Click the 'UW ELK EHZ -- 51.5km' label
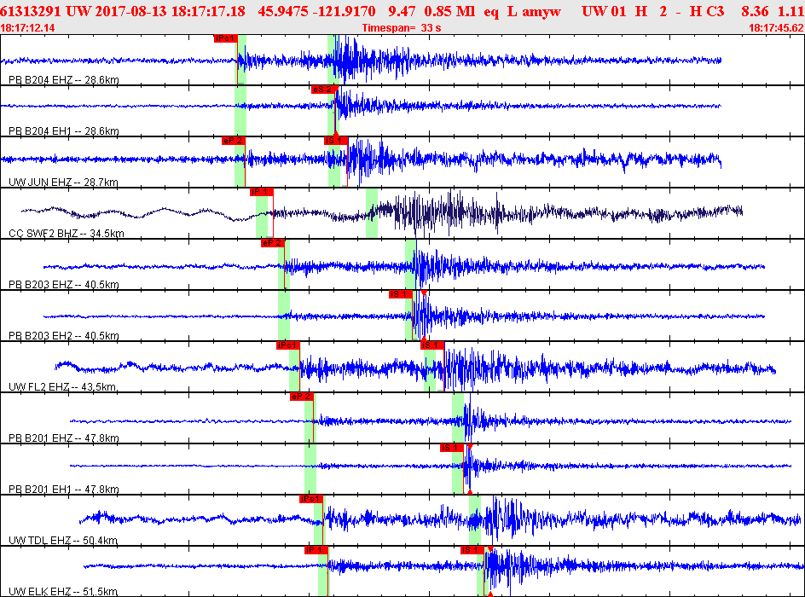Screen dimensions: 805x597 (x=63, y=592)
